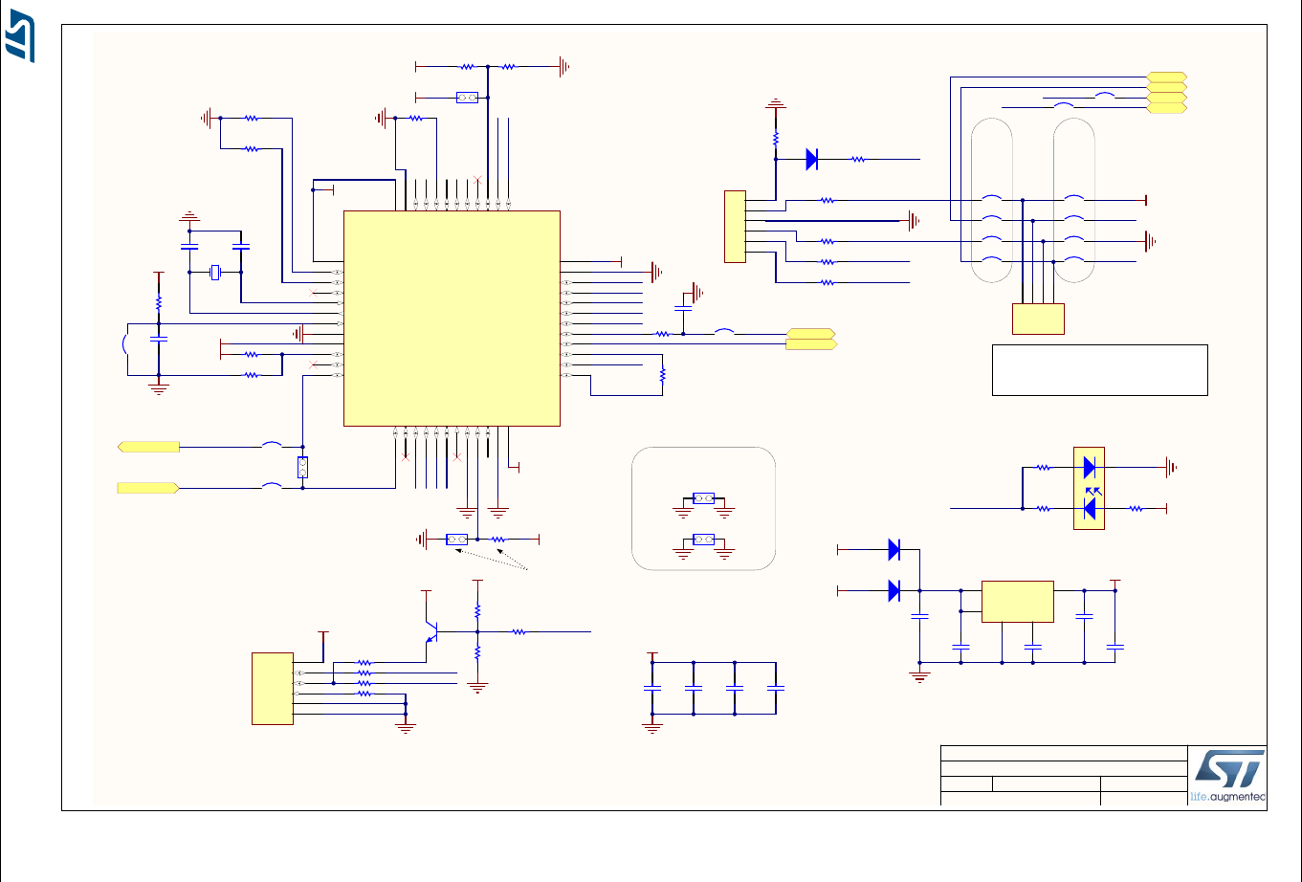Select the large yellow microcontroller IC block
The width and height of the screenshot is (1302, 882).
tap(452, 318)
